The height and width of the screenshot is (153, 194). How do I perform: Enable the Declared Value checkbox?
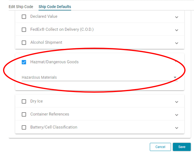pyautogui.click(x=24, y=17)
